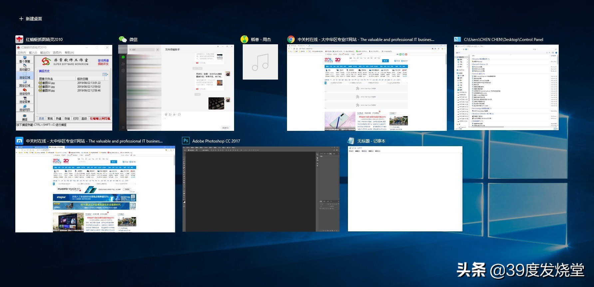This screenshot has width=594, height=287.
Task: Click the WeChat send-file folder icon
Action: coord(170,115)
